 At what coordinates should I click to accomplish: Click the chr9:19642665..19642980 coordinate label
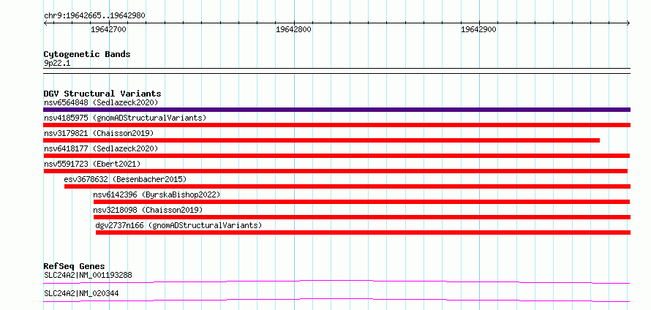94,16
